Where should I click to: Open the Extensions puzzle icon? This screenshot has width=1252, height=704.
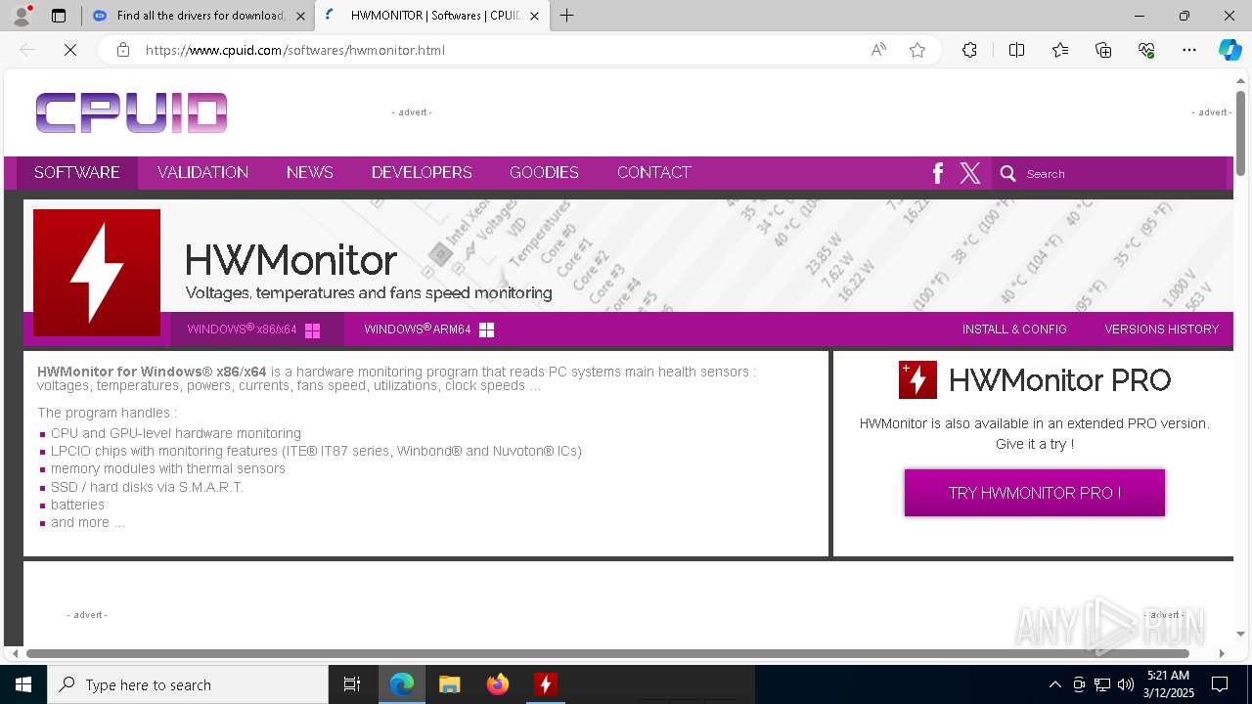pos(969,50)
